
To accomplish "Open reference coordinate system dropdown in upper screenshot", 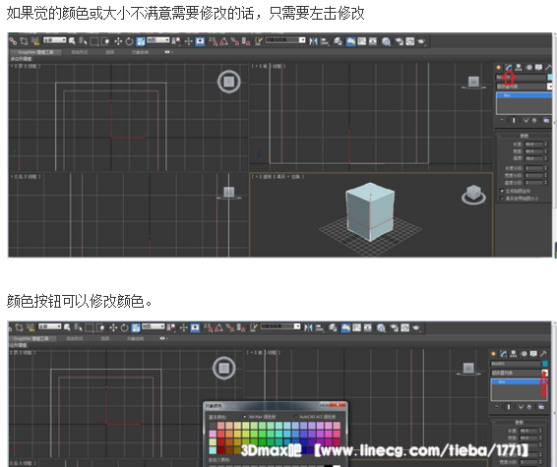I will [158, 40].
